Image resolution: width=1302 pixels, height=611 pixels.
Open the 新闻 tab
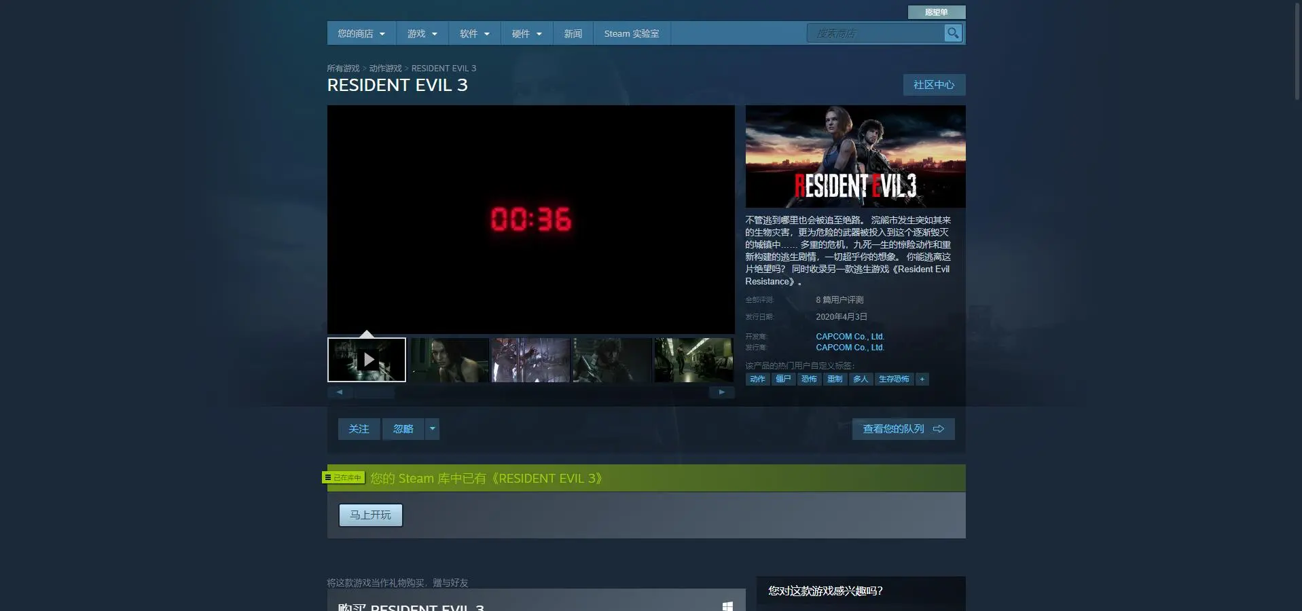pyautogui.click(x=573, y=33)
